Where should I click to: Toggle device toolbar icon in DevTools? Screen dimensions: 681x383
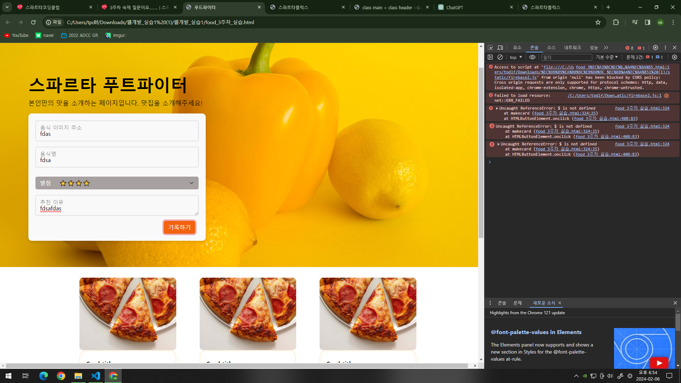click(x=500, y=48)
